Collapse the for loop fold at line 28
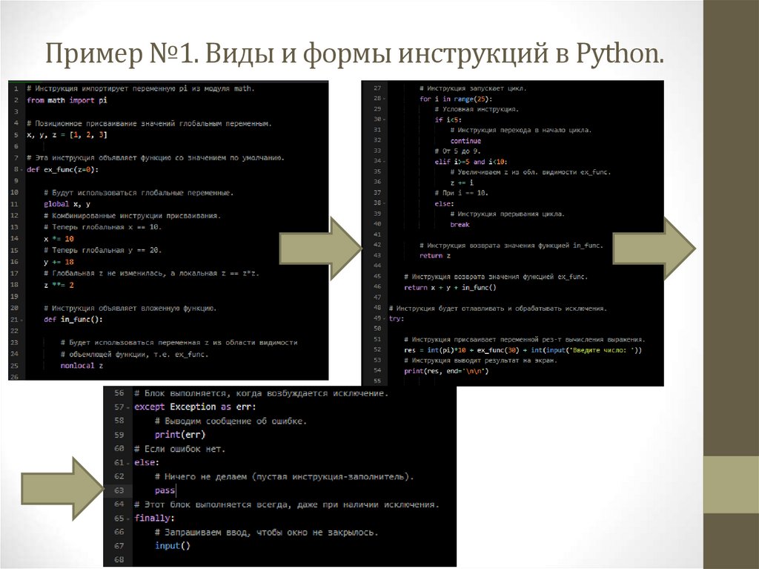Viewport: 759px width, 569px height. tap(385, 99)
